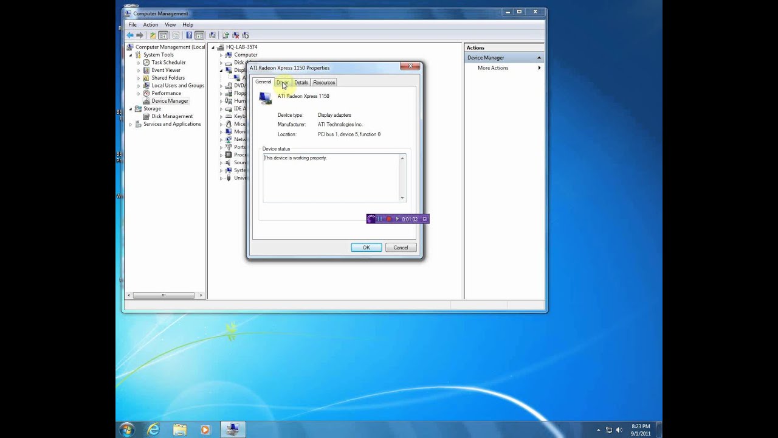
Task: Show hidden tray icons arrow
Action: pos(599,430)
